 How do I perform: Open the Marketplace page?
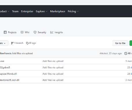(x=58, y=11)
